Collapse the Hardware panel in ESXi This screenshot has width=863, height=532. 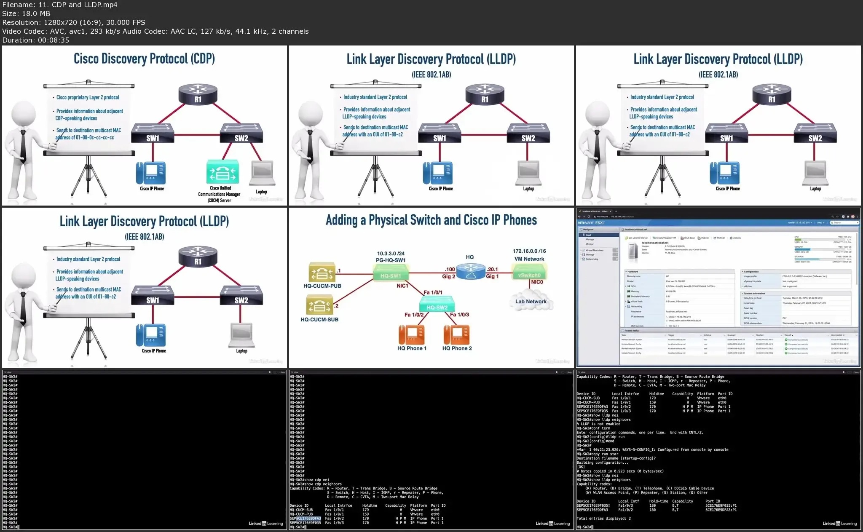[626, 272]
